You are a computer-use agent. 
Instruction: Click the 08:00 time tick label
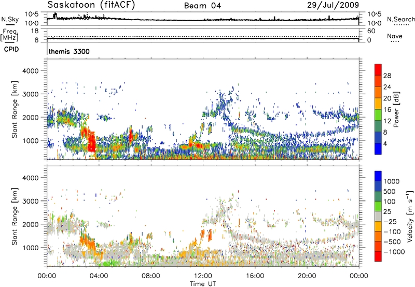tap(151, 276)
